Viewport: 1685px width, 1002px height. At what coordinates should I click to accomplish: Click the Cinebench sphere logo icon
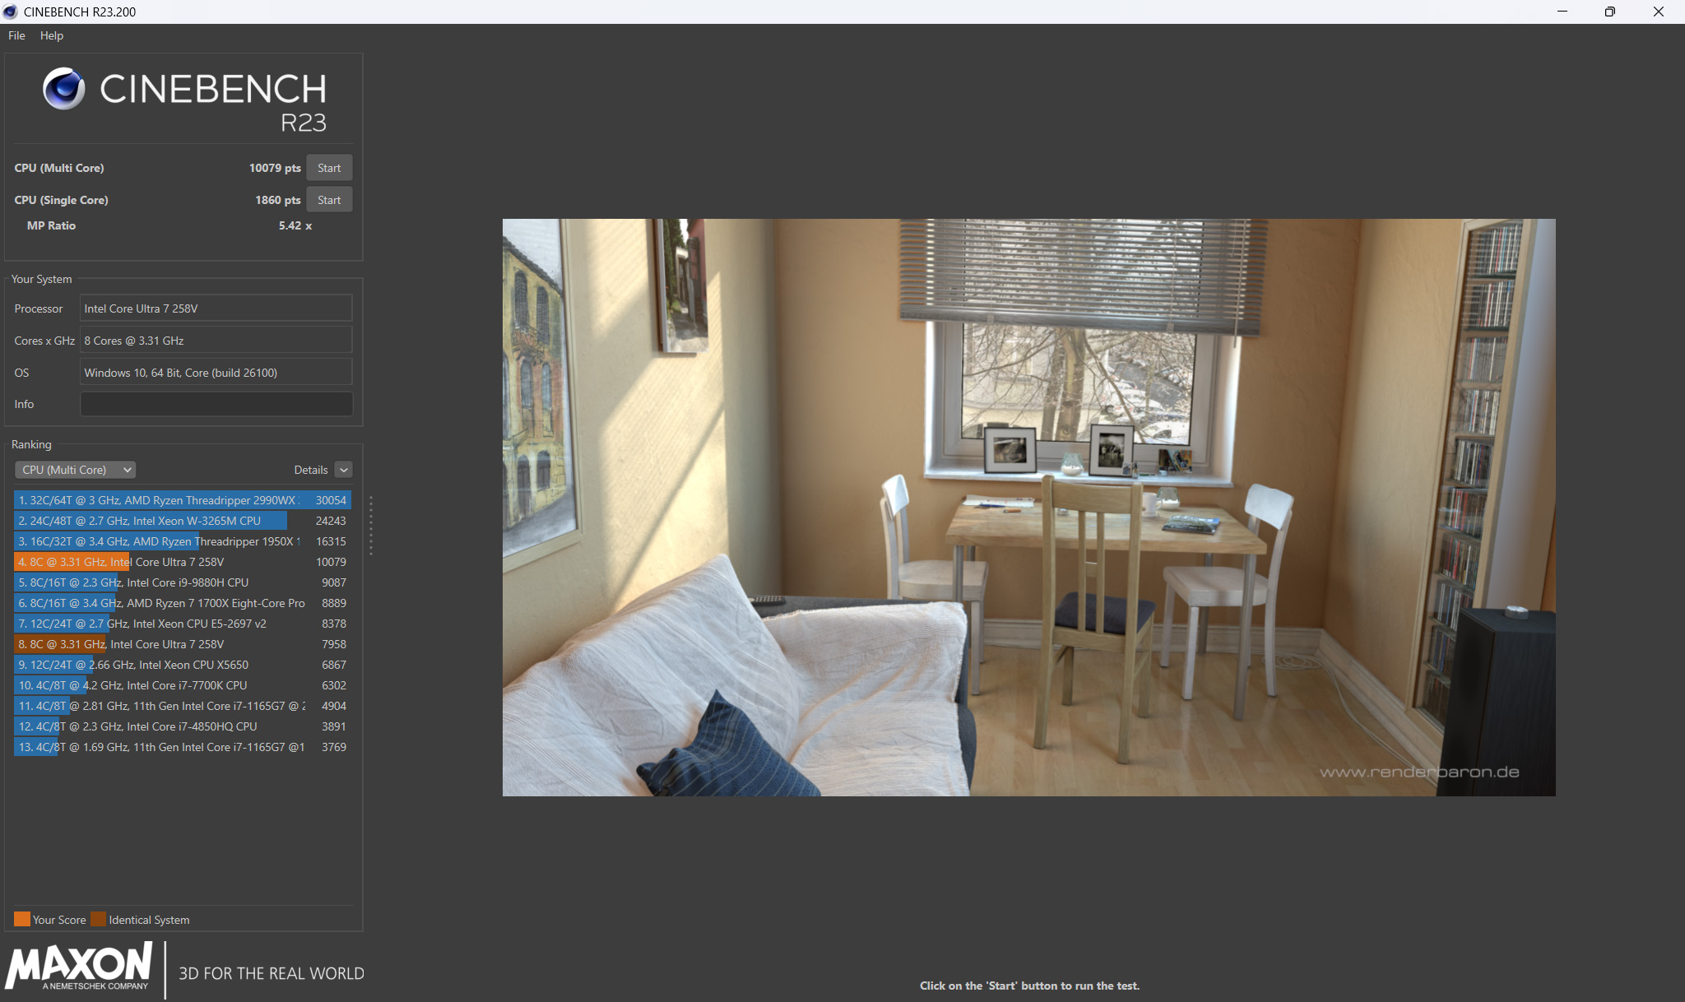pyautogui.click(x=63, y=89)
